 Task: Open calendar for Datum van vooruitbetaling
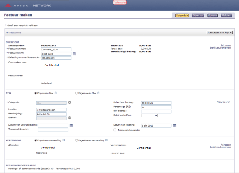pyautogui.click(x=71, y=126)
